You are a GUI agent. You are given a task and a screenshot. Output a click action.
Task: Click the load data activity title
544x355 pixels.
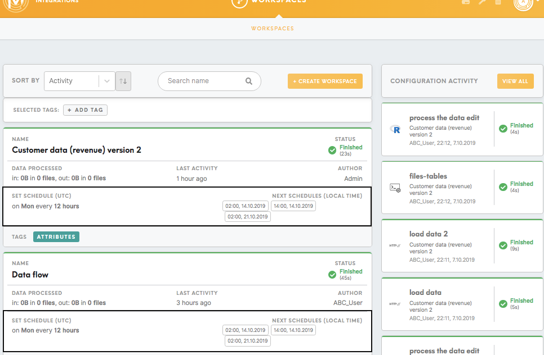click(x=425, y=293)
